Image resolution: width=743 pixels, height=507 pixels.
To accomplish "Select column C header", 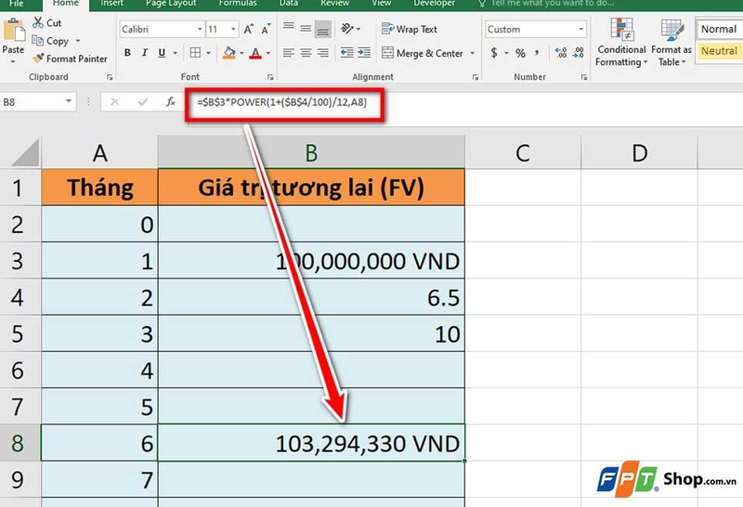I will 523,152.
